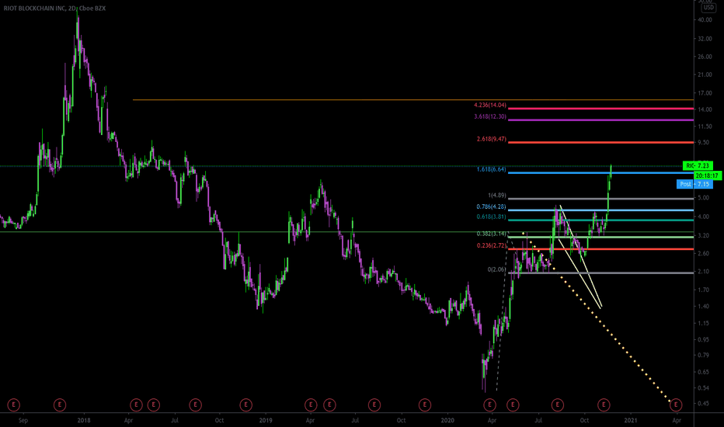Select the 0.618(3.81) Fibonacci level label
Image resolution: width=724 pixels, height=427 pixels.
pos(491,217)
